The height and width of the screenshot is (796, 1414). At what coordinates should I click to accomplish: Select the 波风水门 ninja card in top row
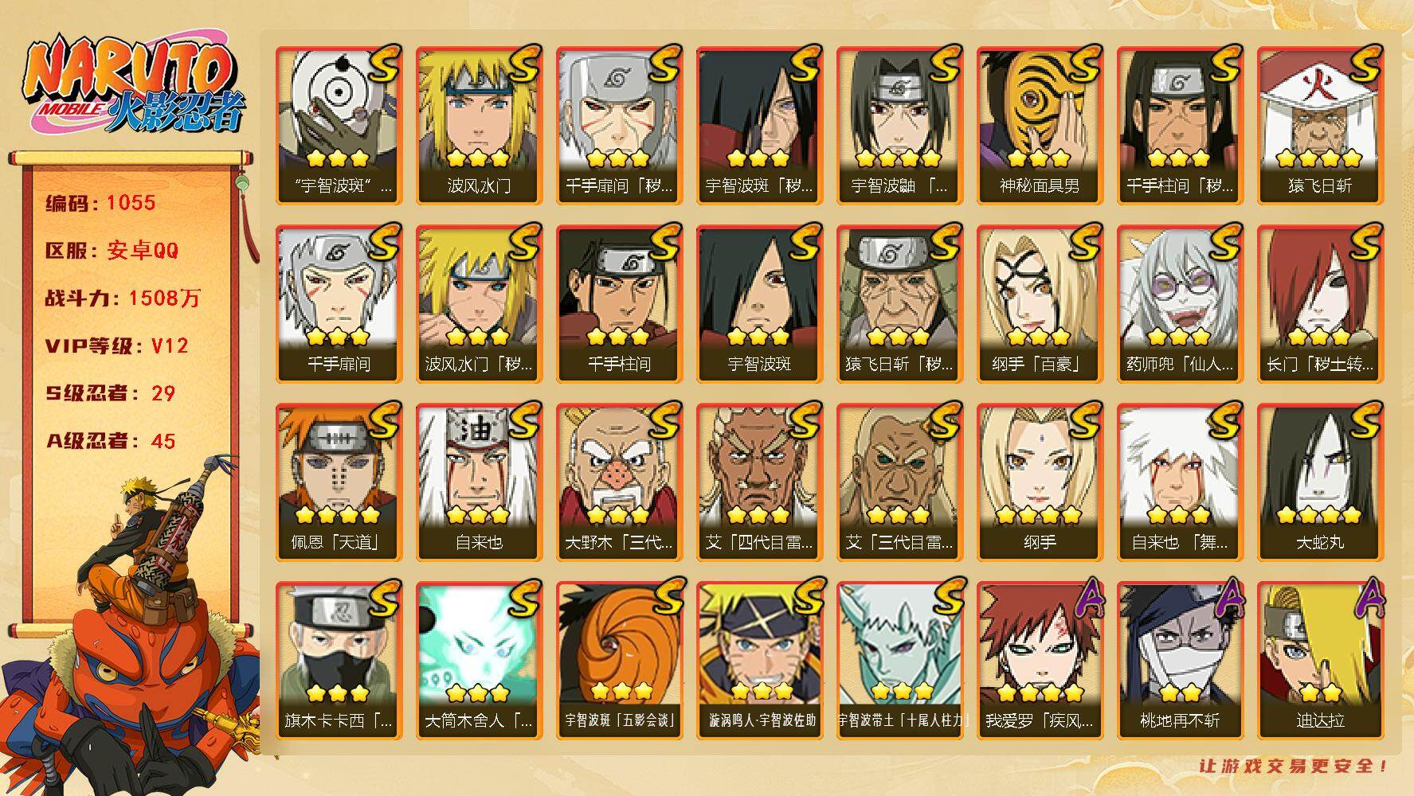pos(479,125)
